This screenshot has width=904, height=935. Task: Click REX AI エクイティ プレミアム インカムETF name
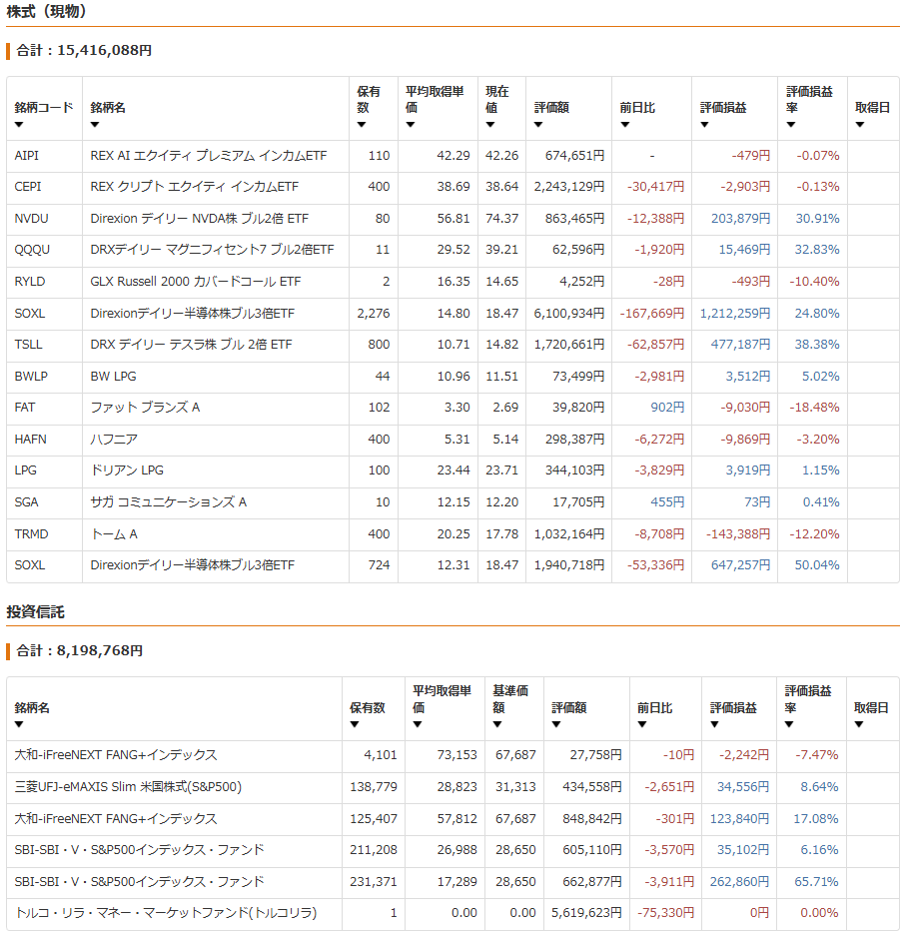pos(208,156)
